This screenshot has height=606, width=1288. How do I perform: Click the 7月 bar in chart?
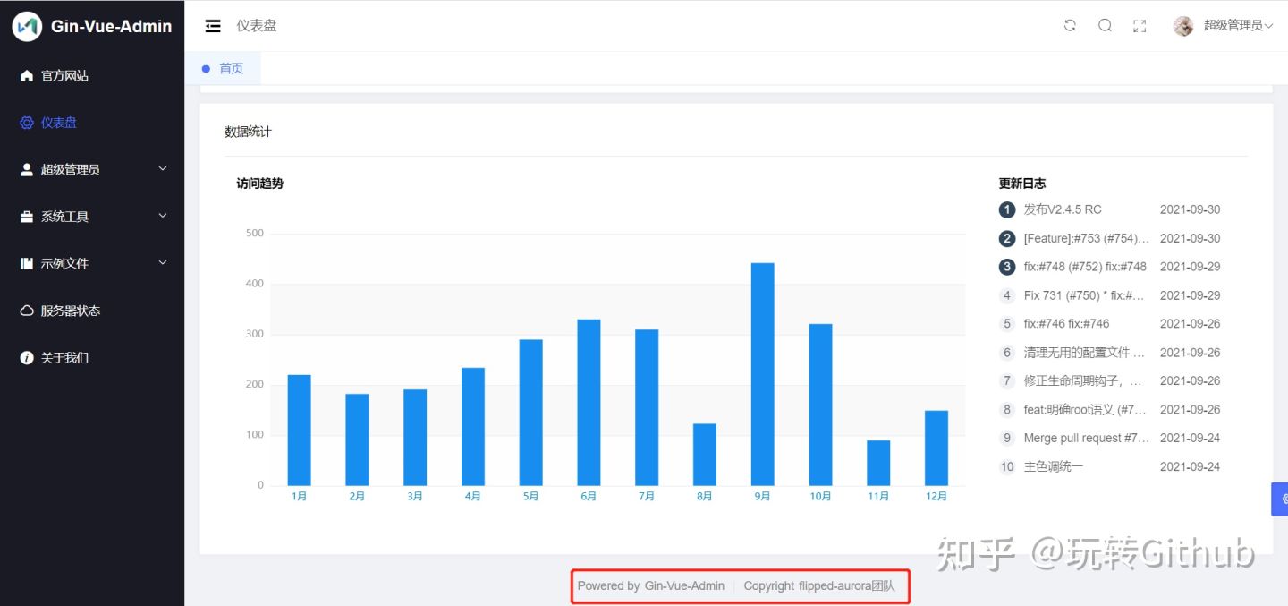pyautogui.click(x=647, y=408)
